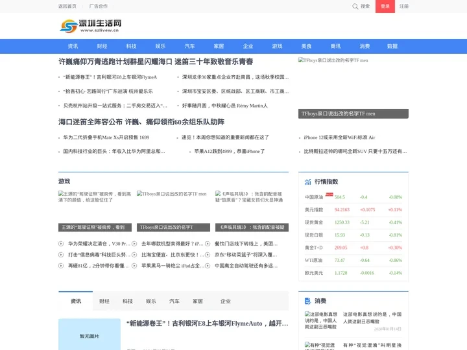The width and height of the screenshot is (467, 350).
Task: Click thumbnail 《声临其境3》：张含韵配音
Action: coord(252,211)
